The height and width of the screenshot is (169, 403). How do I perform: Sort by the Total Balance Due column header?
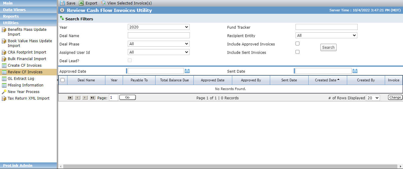[174, 80]
